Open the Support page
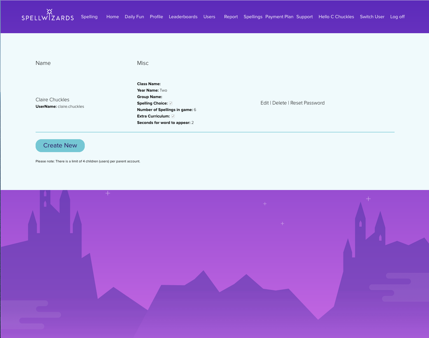The width and height of the screenshot is (429, 338). point(304,17)
